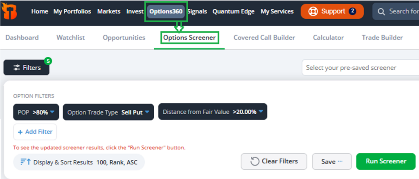This screenshot has height=179, width=419.
Task: Click the sort icon beside Display & Sort Results
Action: click(26, 162)
